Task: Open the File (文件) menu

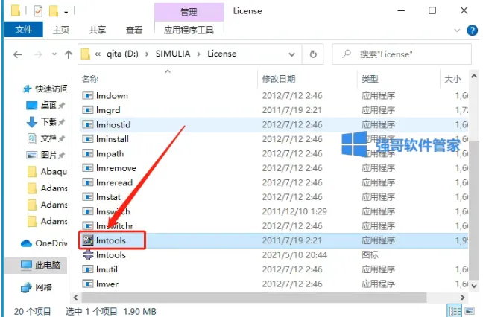Action: point(24,30)
